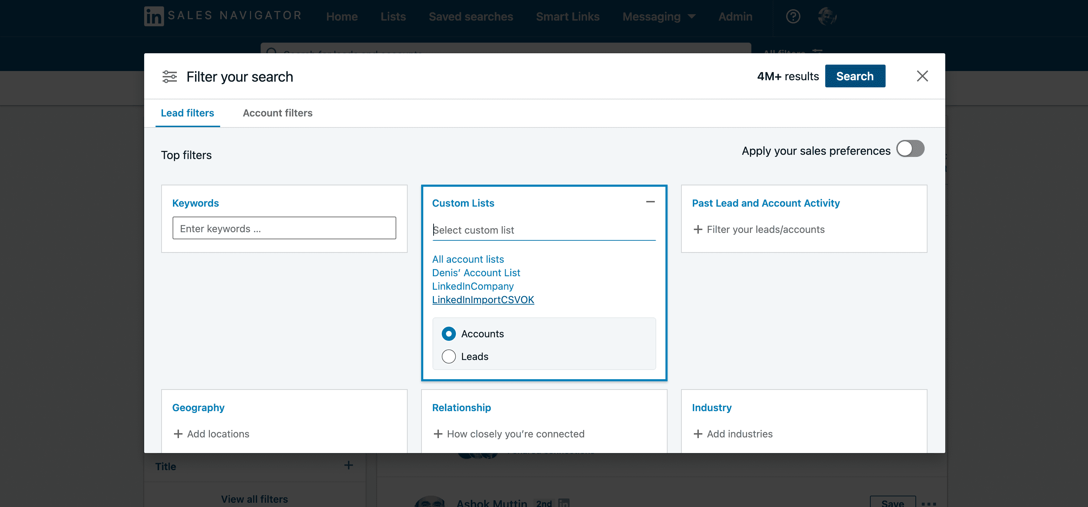Click Past Lead and Account Activity heading
The width and height of the screenshot is (1088, 507).
pyautogui.click(x=765, y=203)
